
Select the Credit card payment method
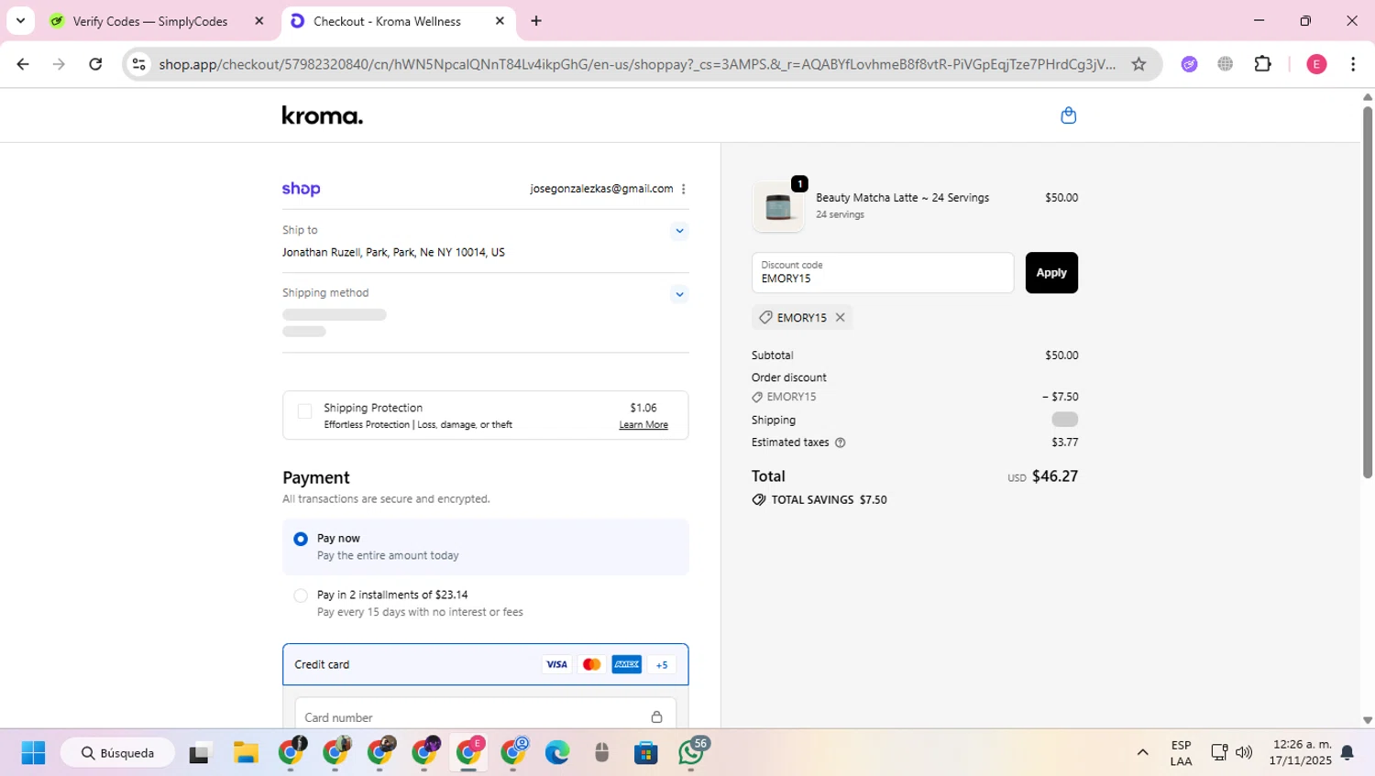(486, 664)
